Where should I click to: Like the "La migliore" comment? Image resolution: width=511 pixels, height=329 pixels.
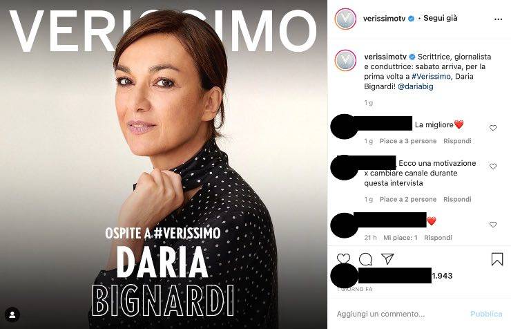click(493, 128)
